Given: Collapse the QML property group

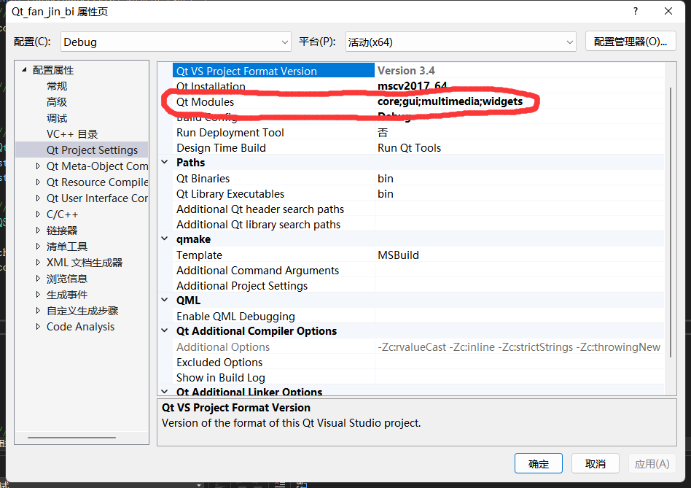Looking at the screenshot, I should click(x=165, y=301).
